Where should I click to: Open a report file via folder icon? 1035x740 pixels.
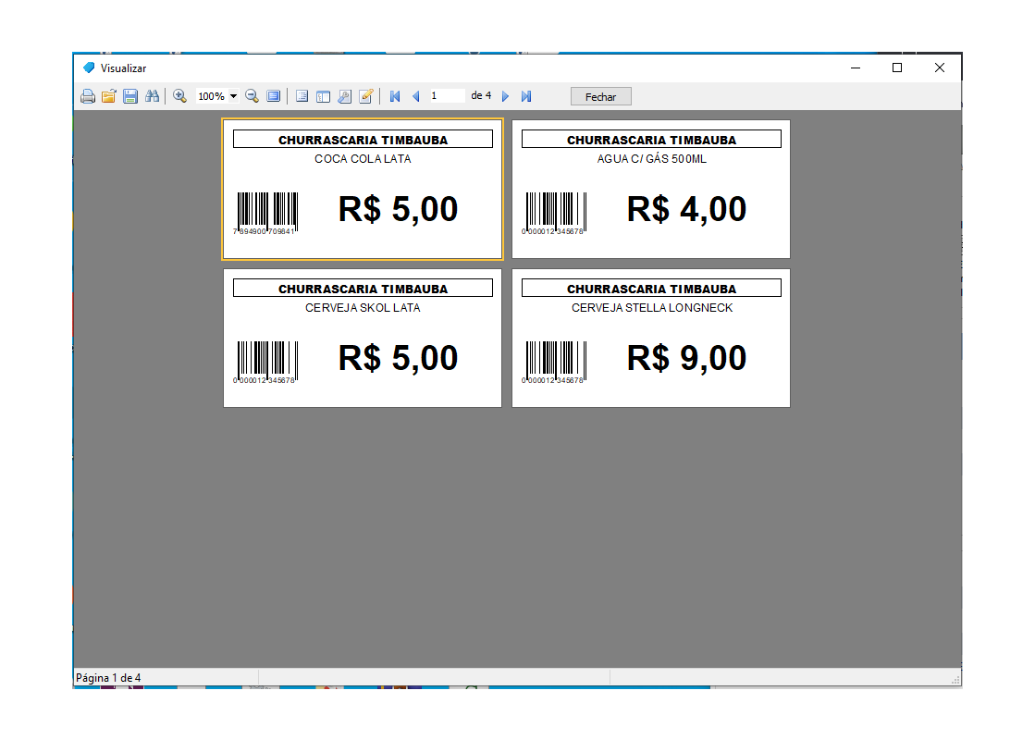point(109,96)
